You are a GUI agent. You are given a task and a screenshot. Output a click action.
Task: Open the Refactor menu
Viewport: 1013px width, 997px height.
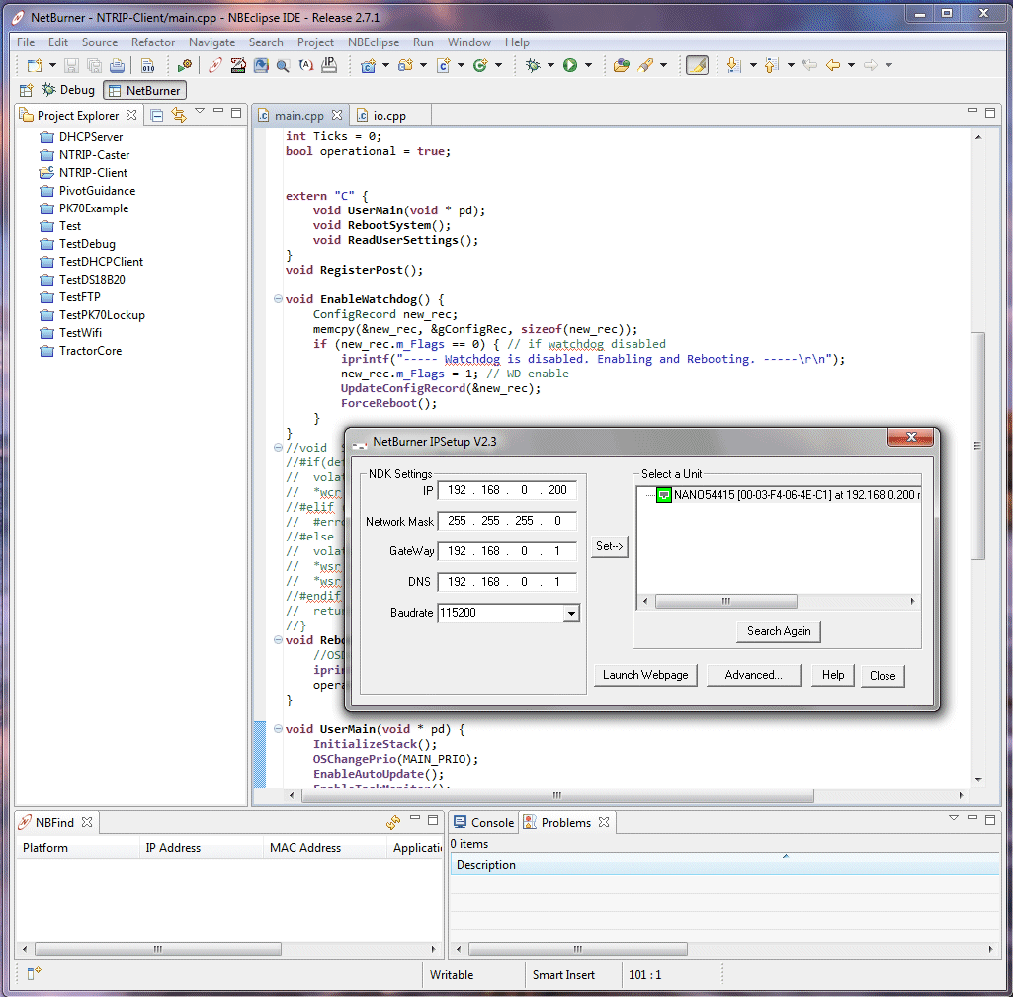pyautogui.click(x=153, y=42)
